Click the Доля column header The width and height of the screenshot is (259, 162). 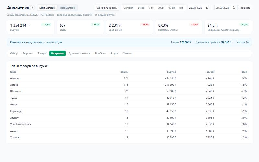(244, 72)
